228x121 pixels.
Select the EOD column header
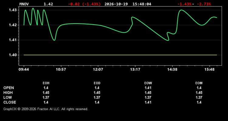click(x=97, y=83)
